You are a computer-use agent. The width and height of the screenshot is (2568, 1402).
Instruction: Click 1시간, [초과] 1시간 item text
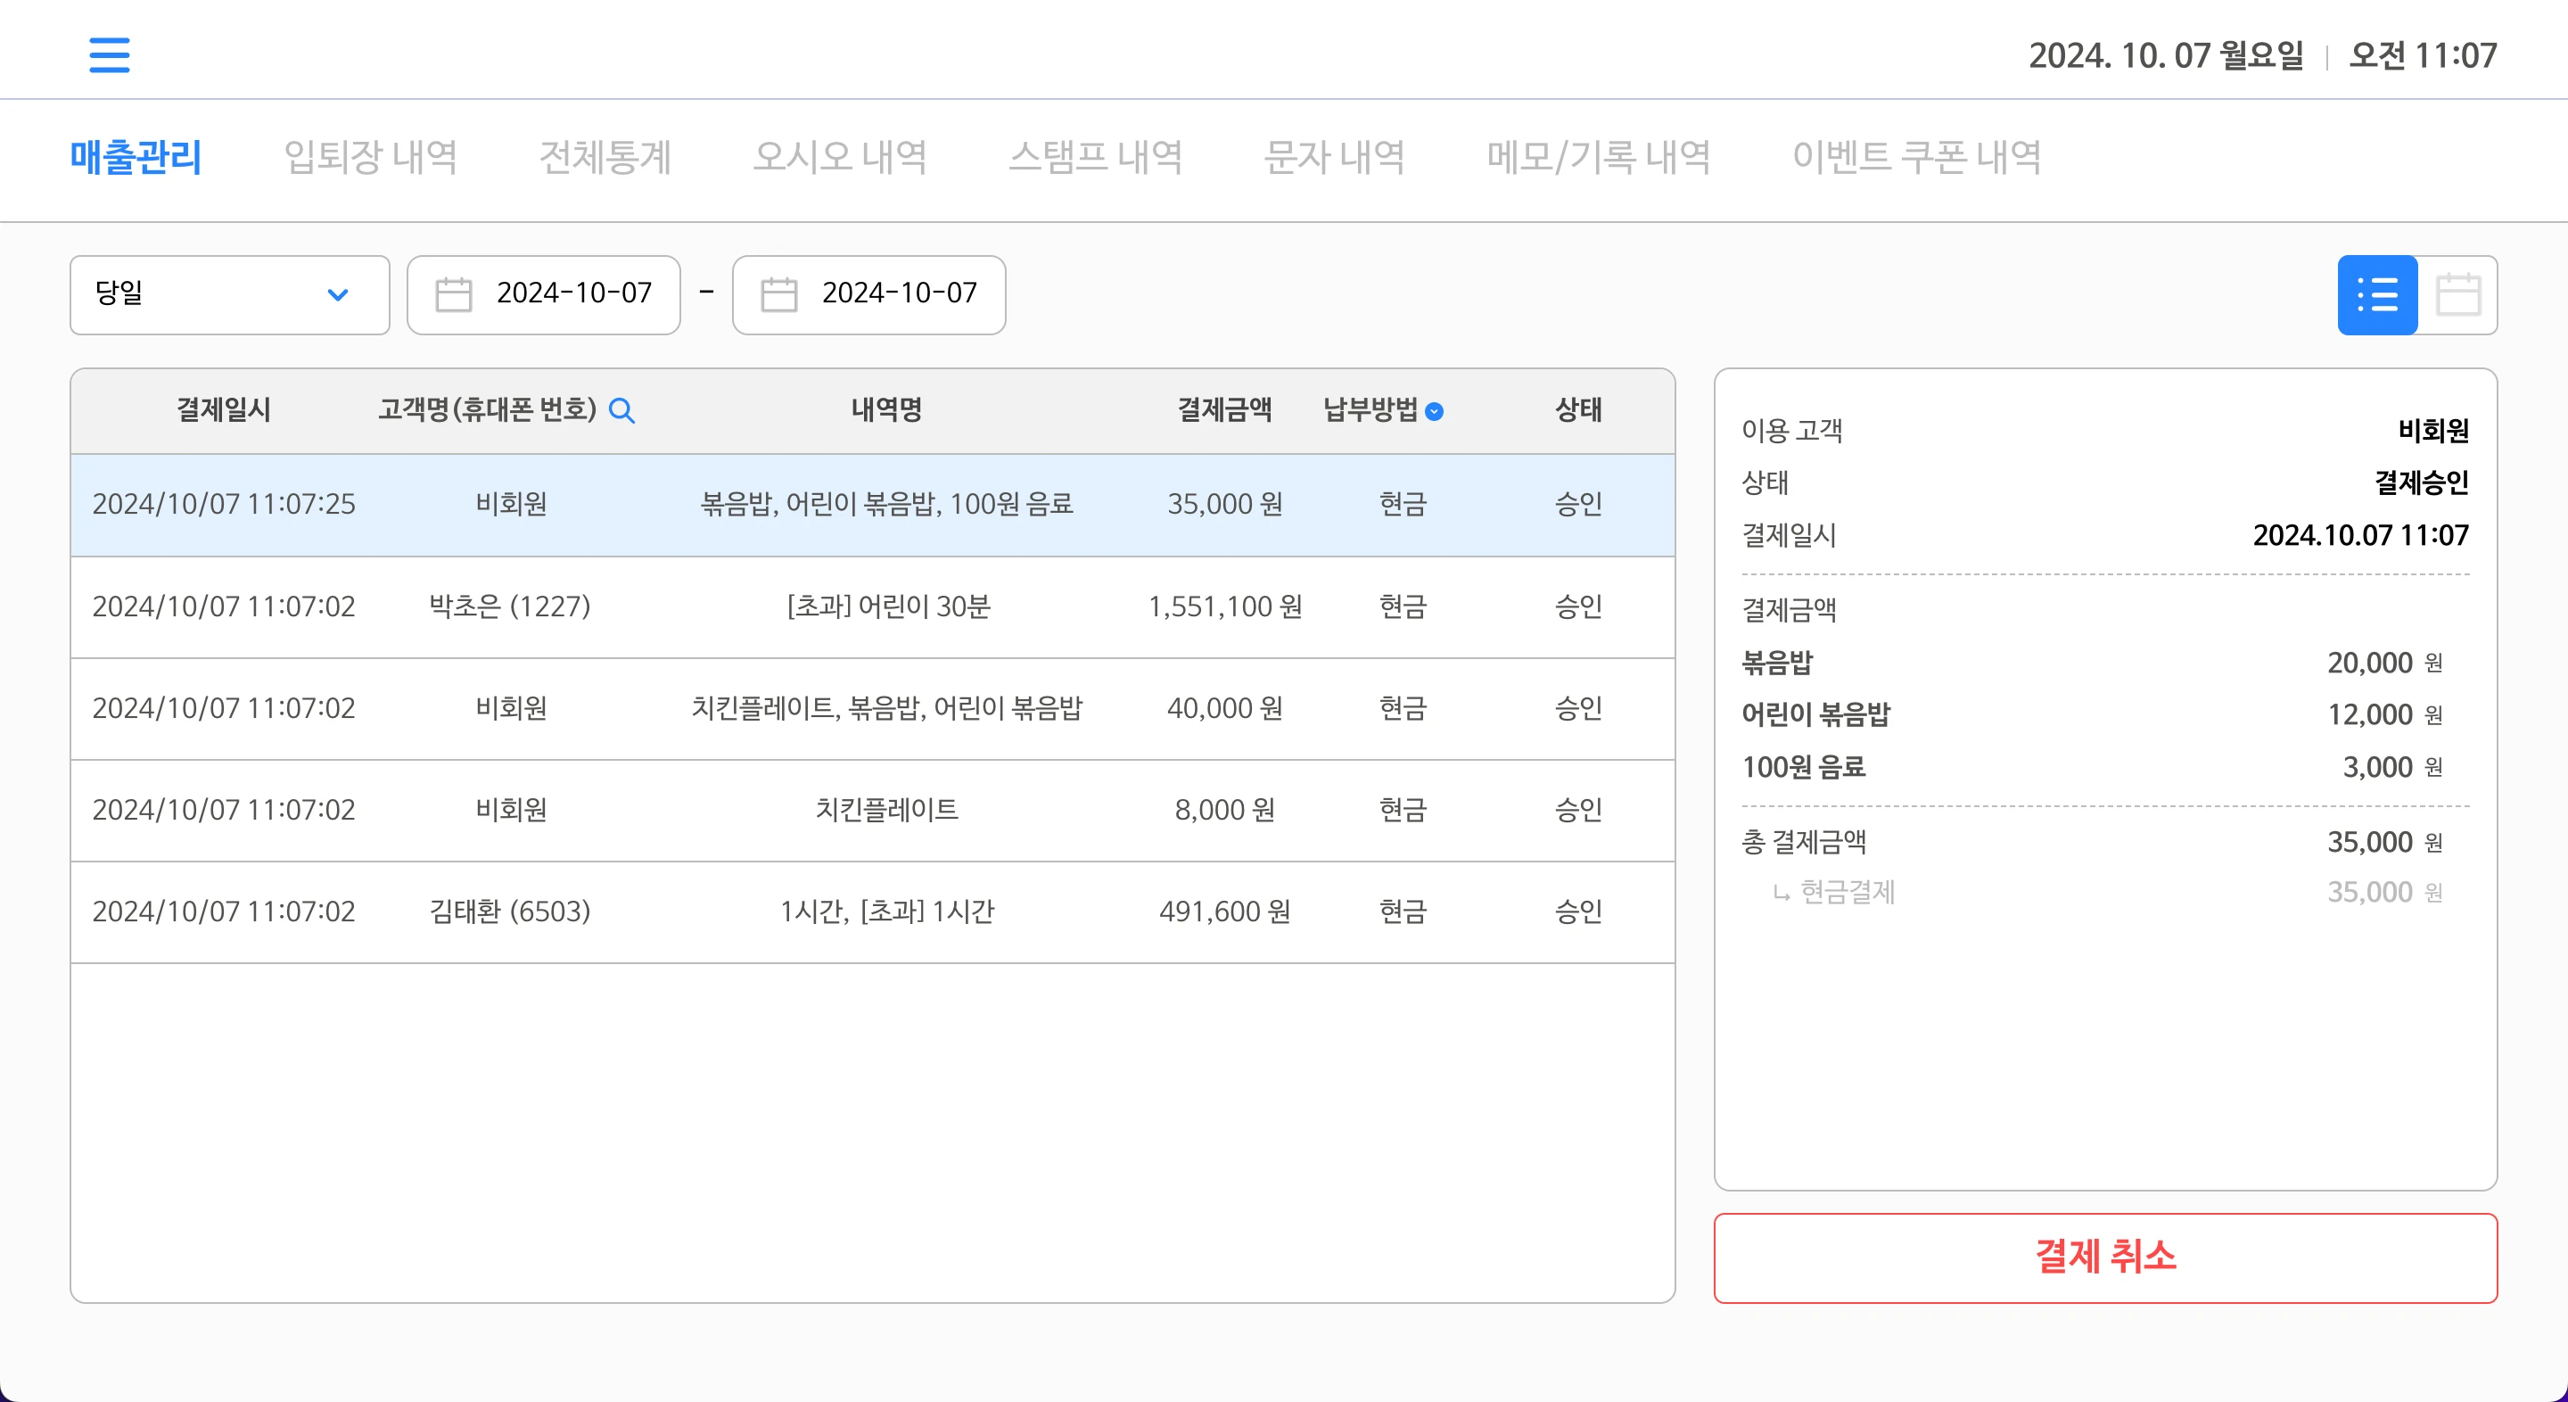886,911
